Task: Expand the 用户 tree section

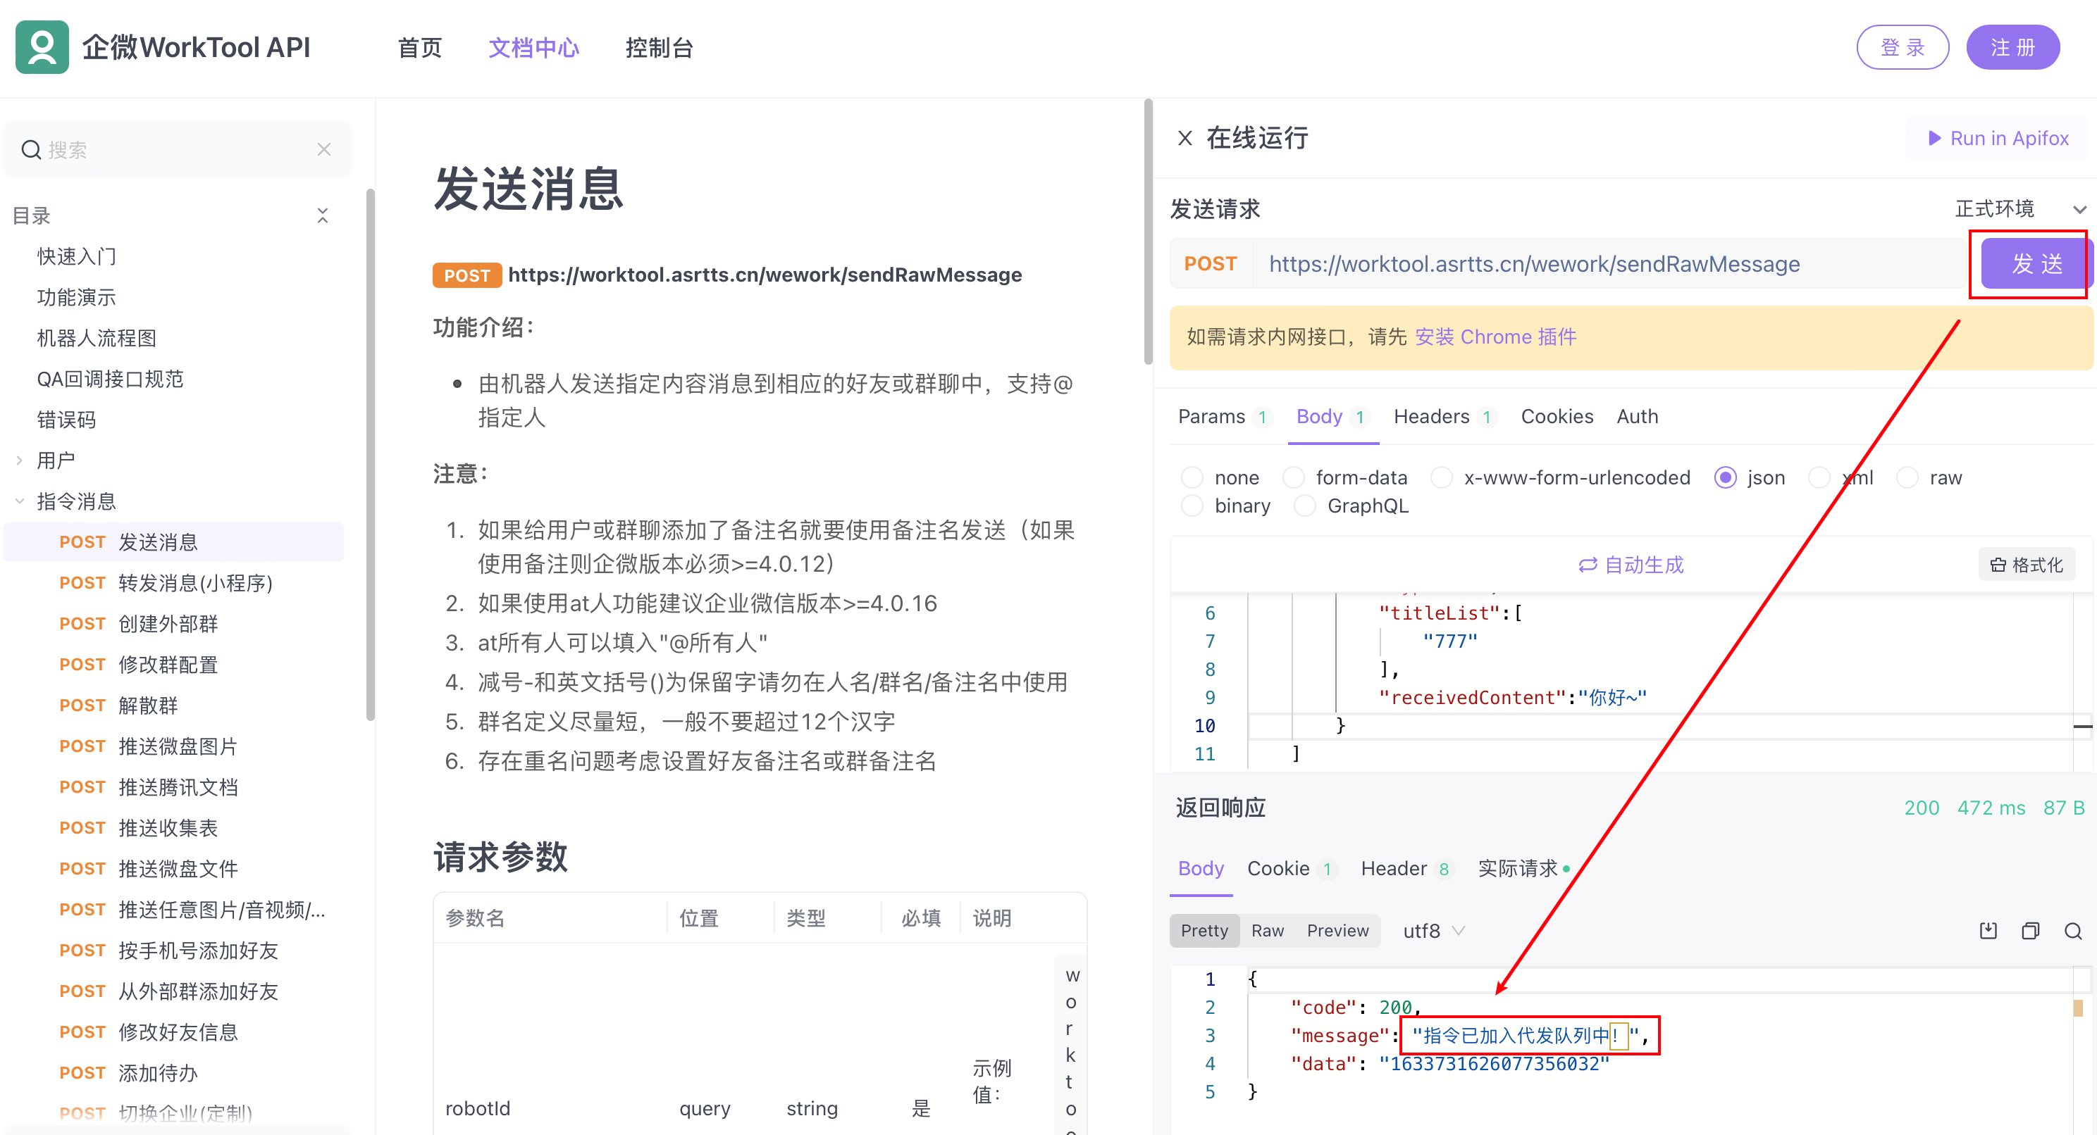Action: pos(20,460)
